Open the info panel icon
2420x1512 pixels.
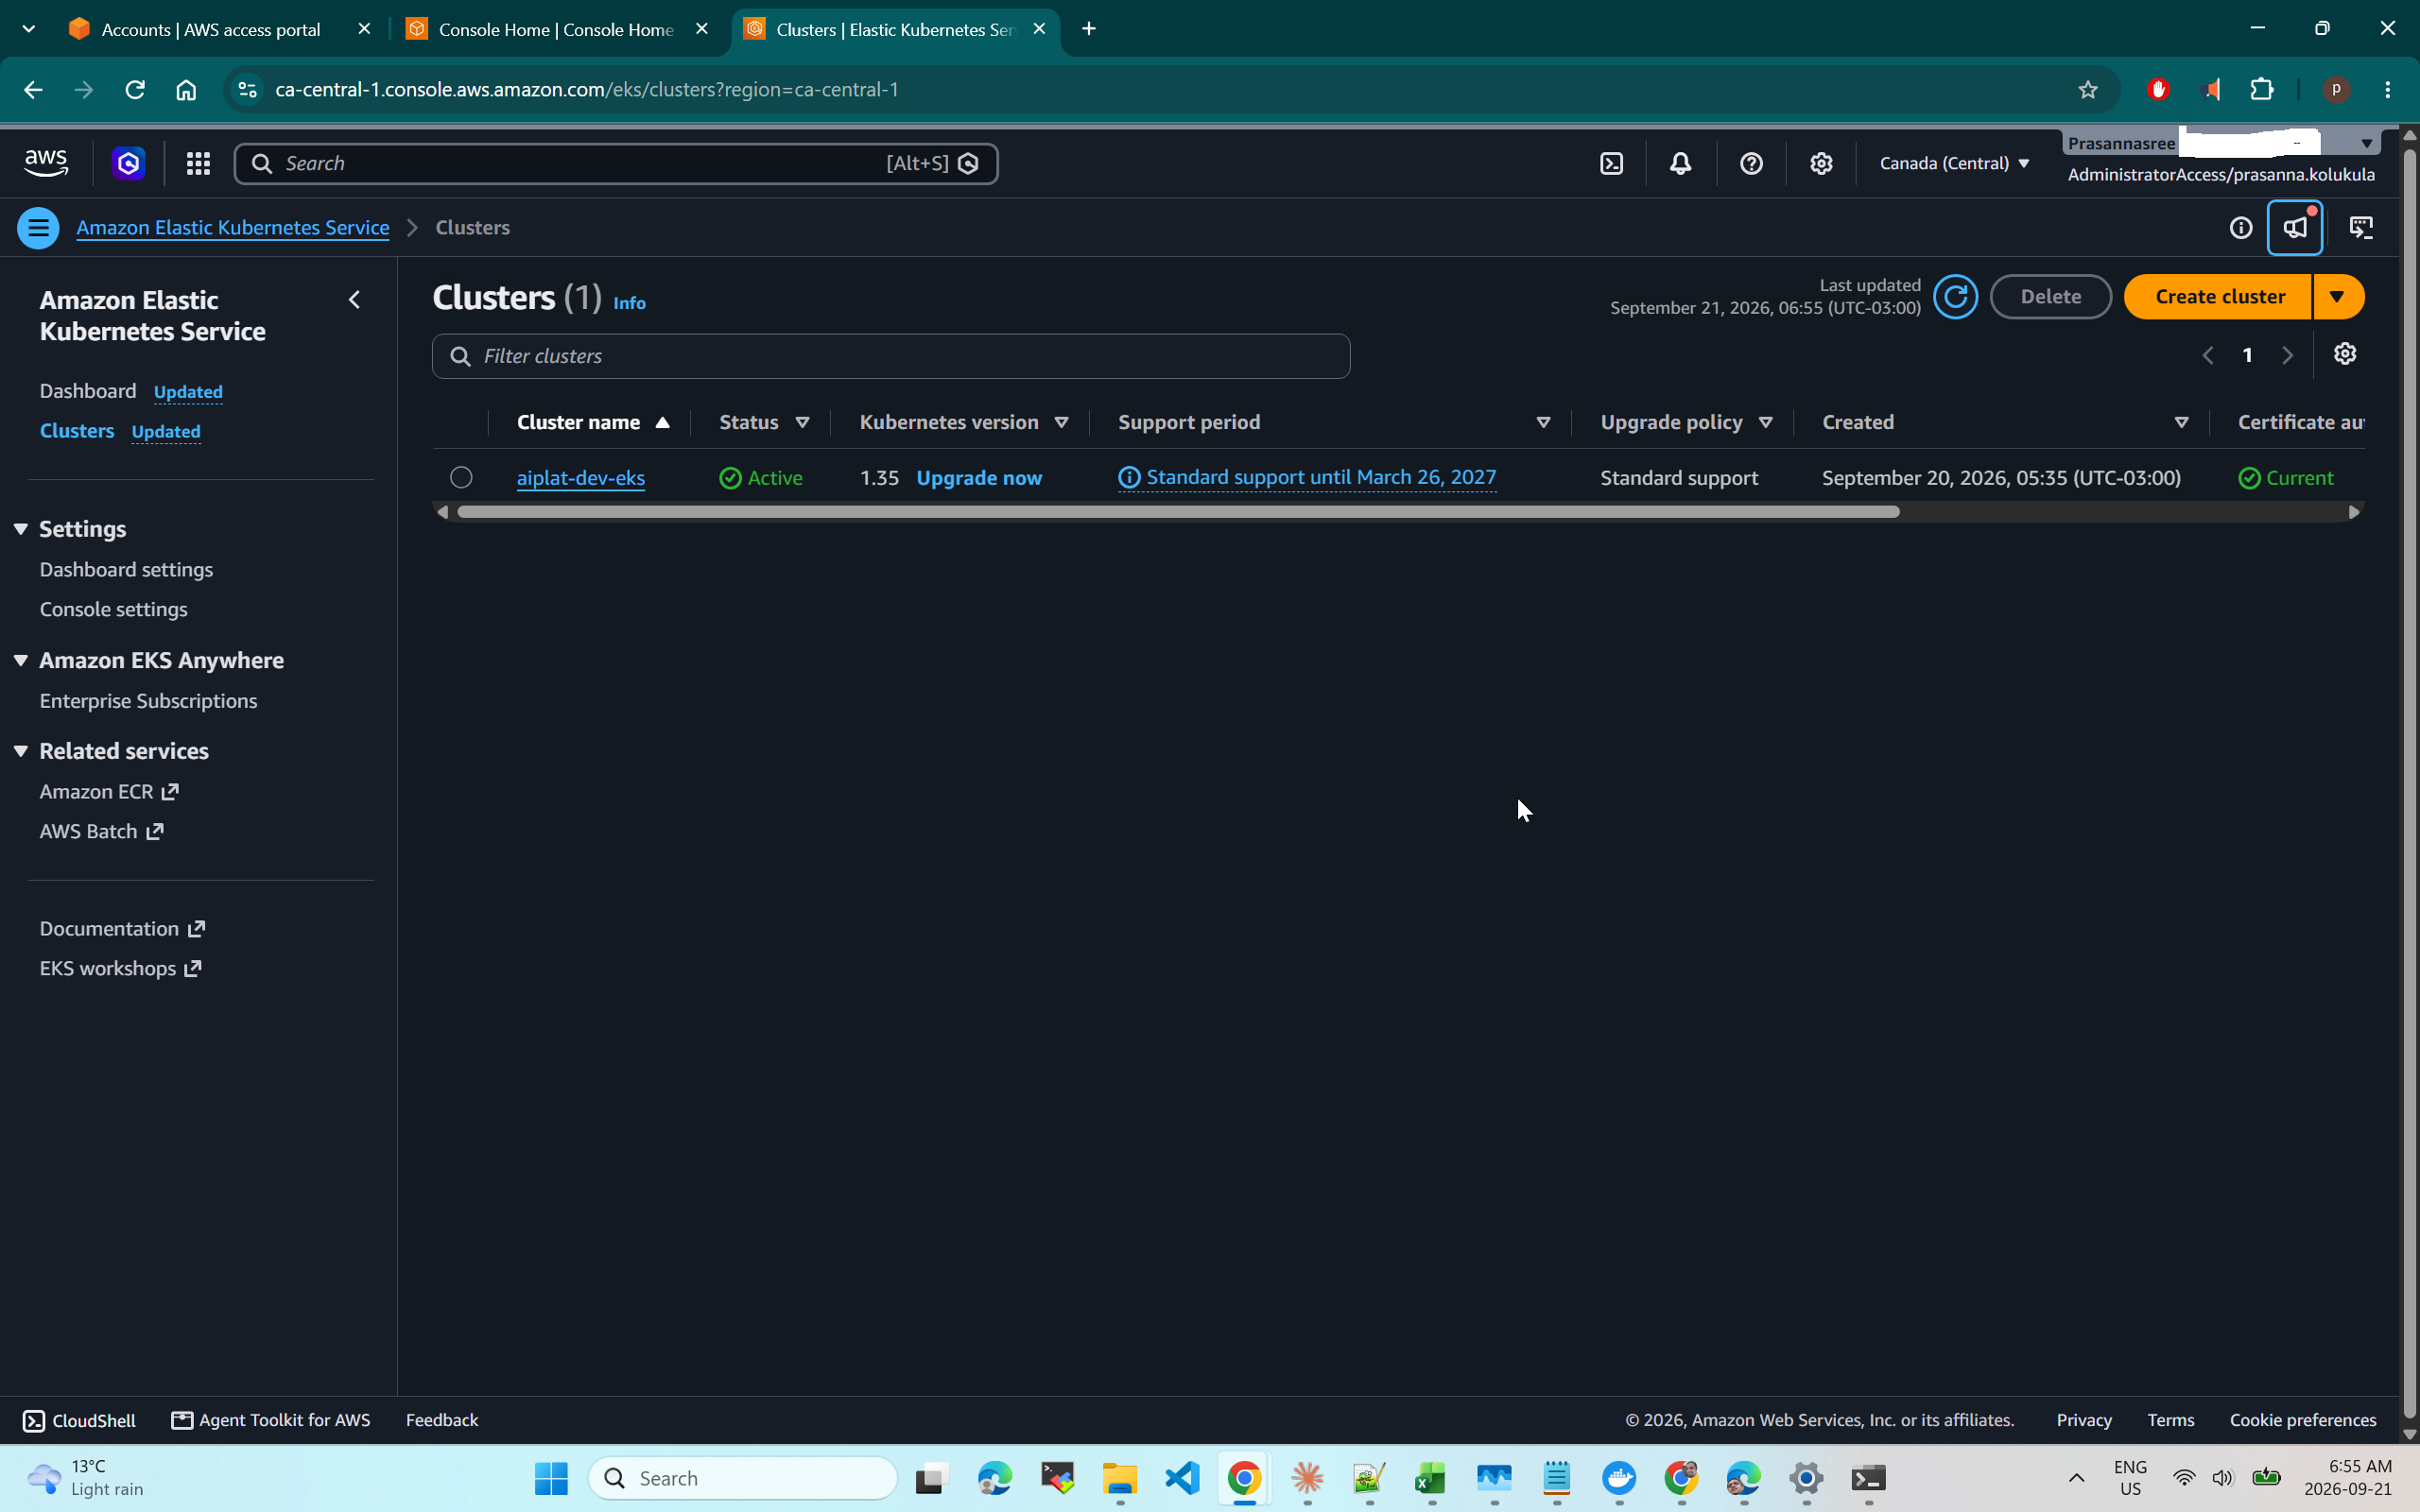pyautogui.click(x=2241, y=228)
